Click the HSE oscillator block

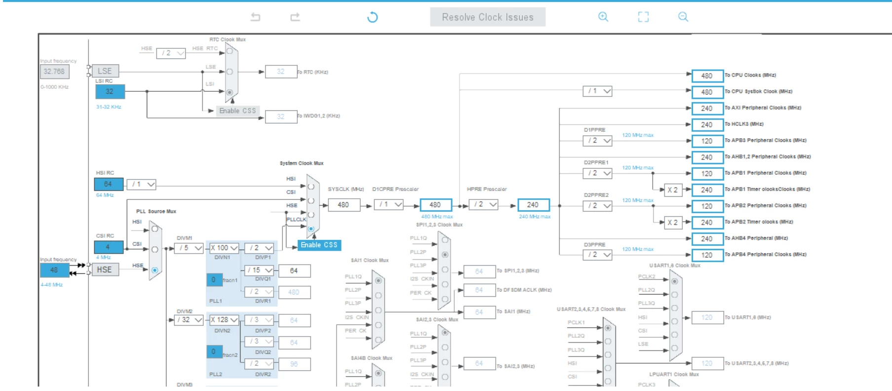(x=105, y=270)
